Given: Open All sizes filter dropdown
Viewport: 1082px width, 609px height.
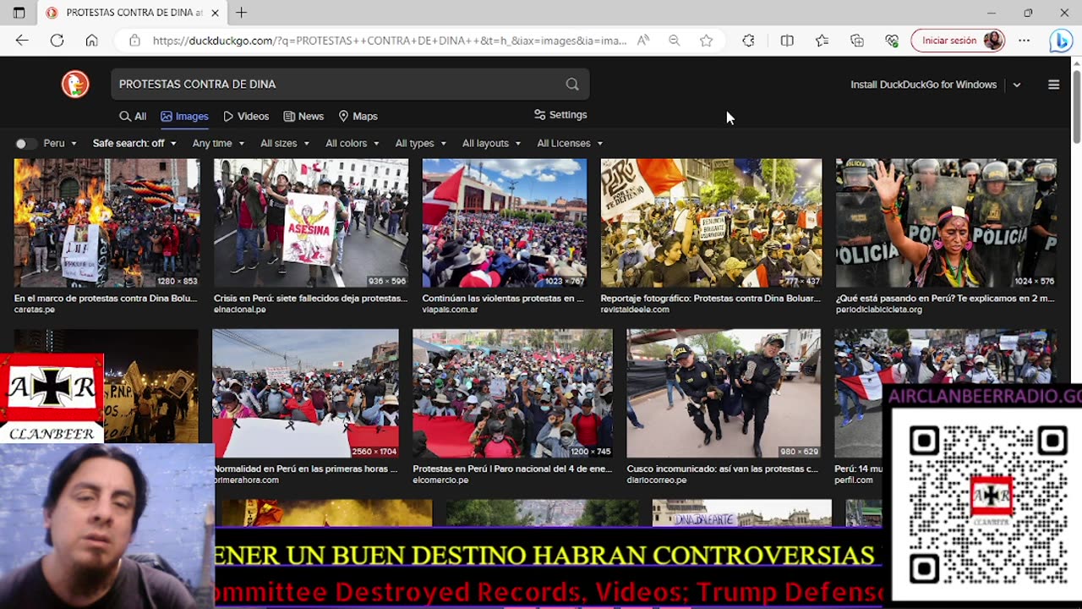Looking at the screenshot, I should 285,144.
